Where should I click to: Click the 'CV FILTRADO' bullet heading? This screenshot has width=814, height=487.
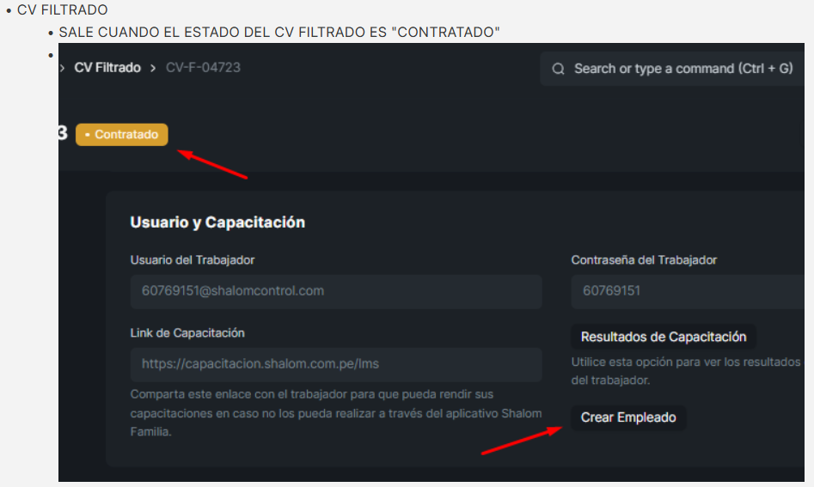pyautogui.click(x=62, y=9)
